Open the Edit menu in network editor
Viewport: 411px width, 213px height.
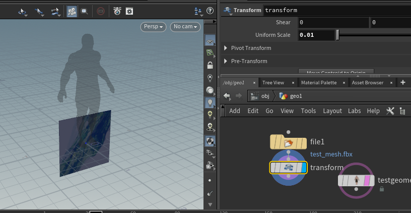click(x=253, y=111)
